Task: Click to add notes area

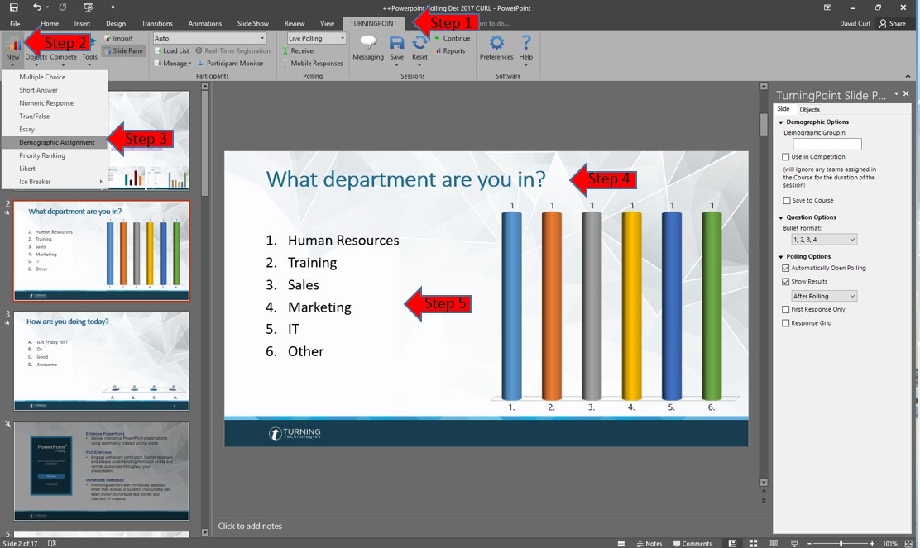Action: click(250, 526)
